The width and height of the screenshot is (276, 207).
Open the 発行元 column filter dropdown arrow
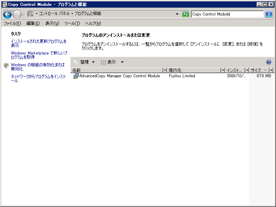pos(223,70)
